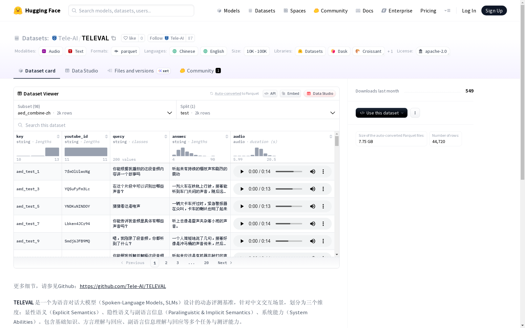Viewport: 525px width, 328px height.
Task: Open audio options menu for aed_test_7
Action: pos(323,224)
